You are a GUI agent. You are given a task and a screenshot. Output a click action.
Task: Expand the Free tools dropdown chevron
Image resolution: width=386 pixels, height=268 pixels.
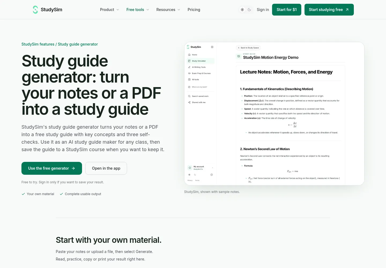pos(148,10)
